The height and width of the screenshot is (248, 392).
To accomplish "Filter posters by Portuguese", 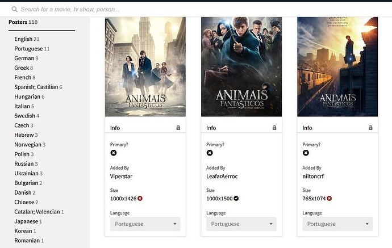I will click(32, 48).
